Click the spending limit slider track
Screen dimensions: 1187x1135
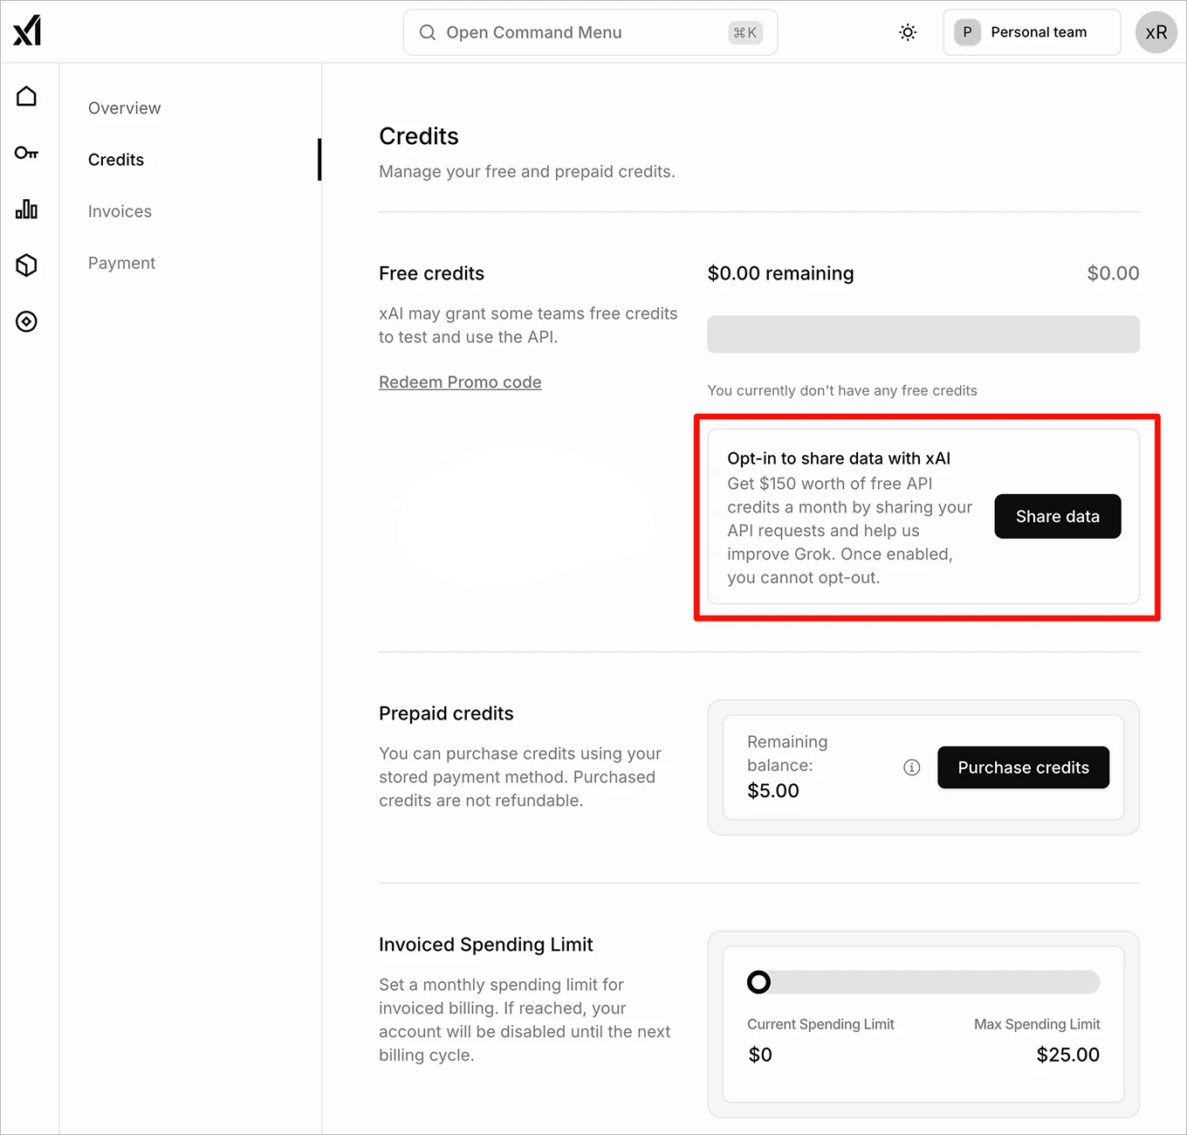(923, 982)
